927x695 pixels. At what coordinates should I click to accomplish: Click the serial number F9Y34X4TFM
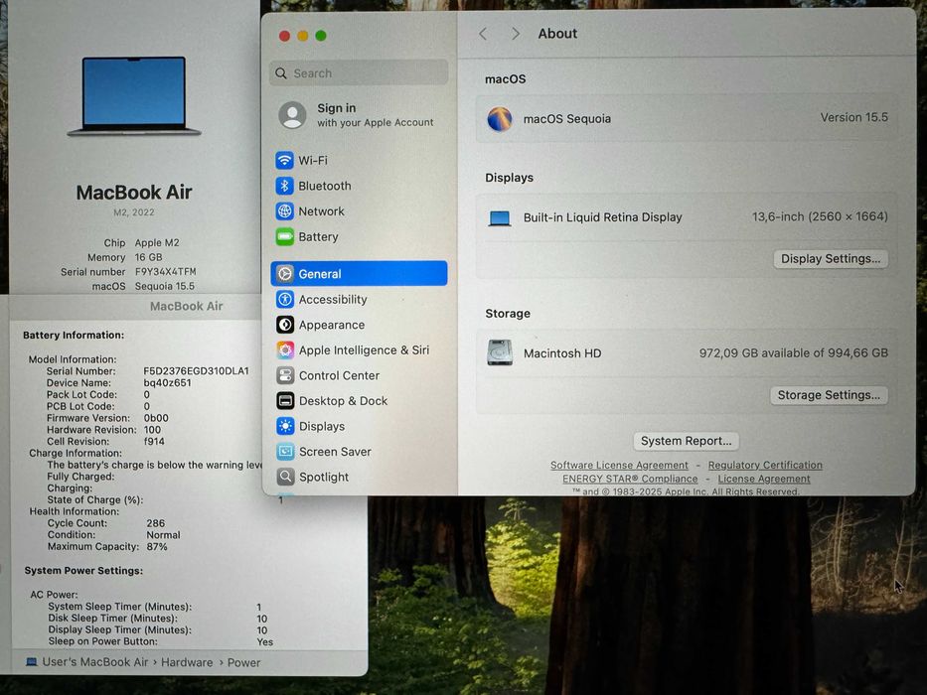coord(166,272)
